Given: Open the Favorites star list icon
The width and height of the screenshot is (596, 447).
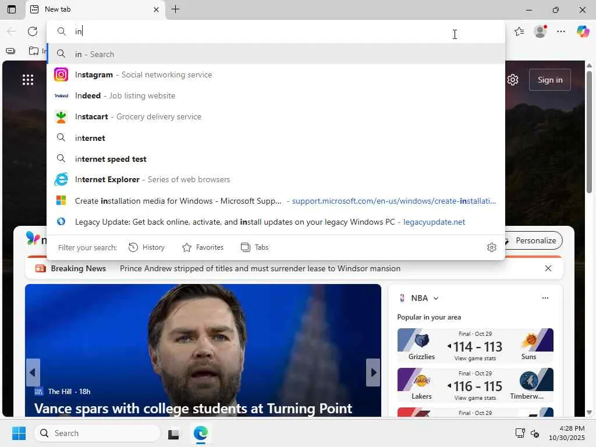Looking at the screenshot, I should pos(519,31).
